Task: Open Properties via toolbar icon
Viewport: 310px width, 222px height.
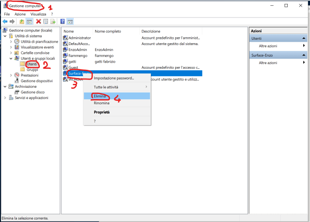Action: click(x=46, y=22)
